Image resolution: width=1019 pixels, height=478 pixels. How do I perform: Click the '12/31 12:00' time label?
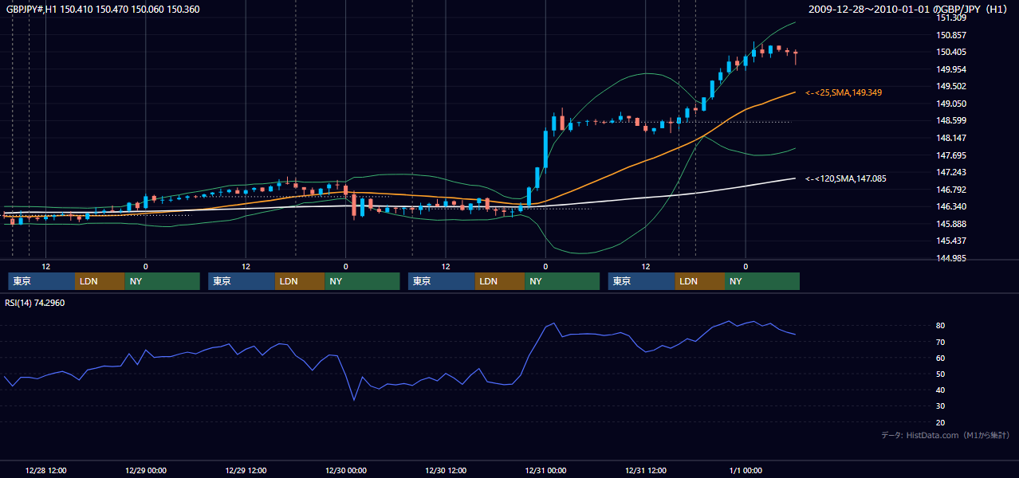pyautogui.click(x=646, y=470)
